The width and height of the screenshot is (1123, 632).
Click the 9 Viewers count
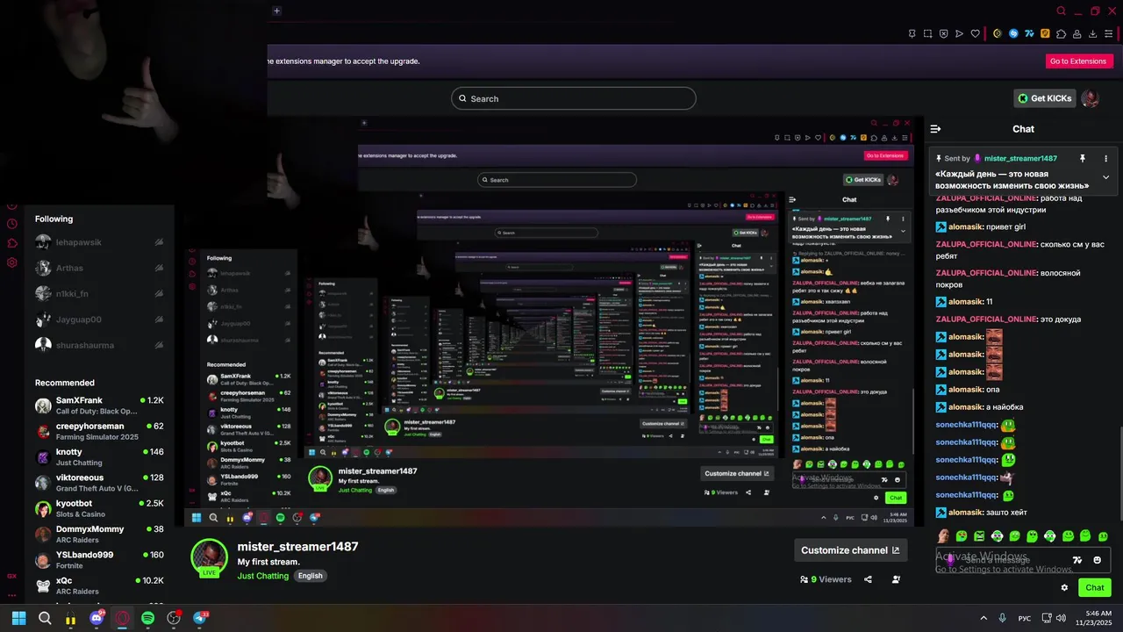pyautogui.click(x=826, y=579)
